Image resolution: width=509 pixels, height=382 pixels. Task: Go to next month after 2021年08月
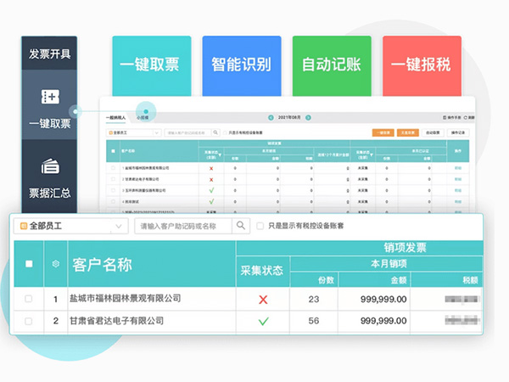[308, 118]
